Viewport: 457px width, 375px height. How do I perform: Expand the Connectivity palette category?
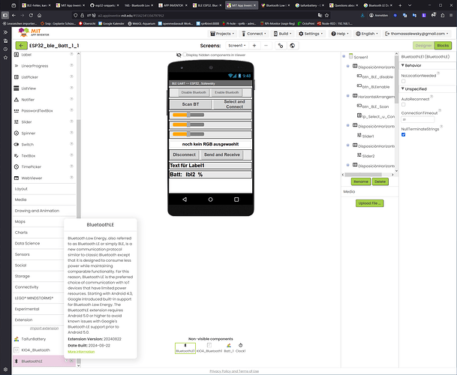(26, 287)
